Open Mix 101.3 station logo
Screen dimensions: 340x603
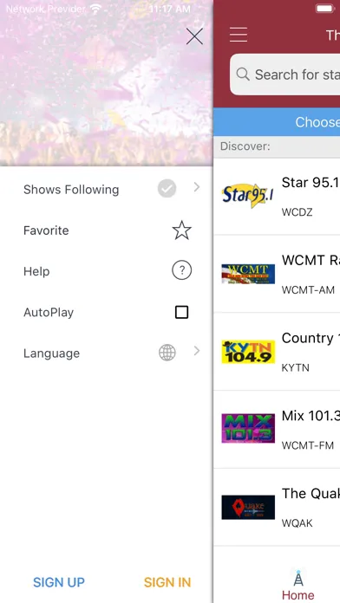coord(248,428)
